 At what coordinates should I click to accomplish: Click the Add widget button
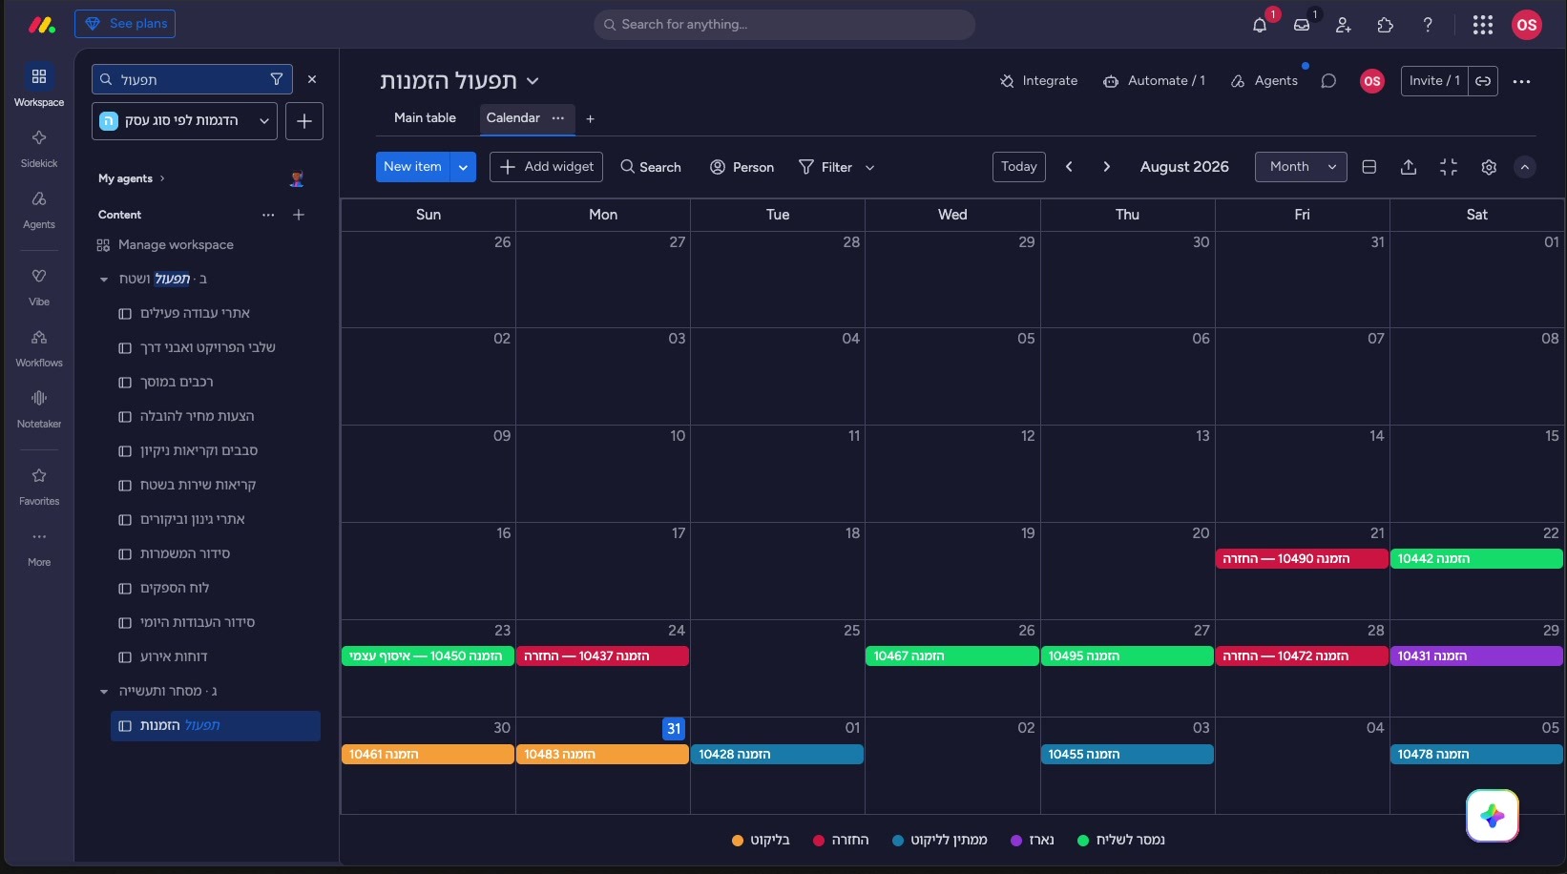pos(546,167)
